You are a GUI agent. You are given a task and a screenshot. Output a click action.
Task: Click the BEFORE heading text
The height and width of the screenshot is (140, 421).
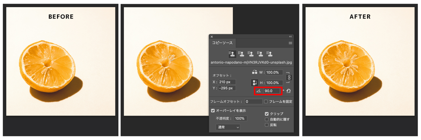click(x=61, y=17)
